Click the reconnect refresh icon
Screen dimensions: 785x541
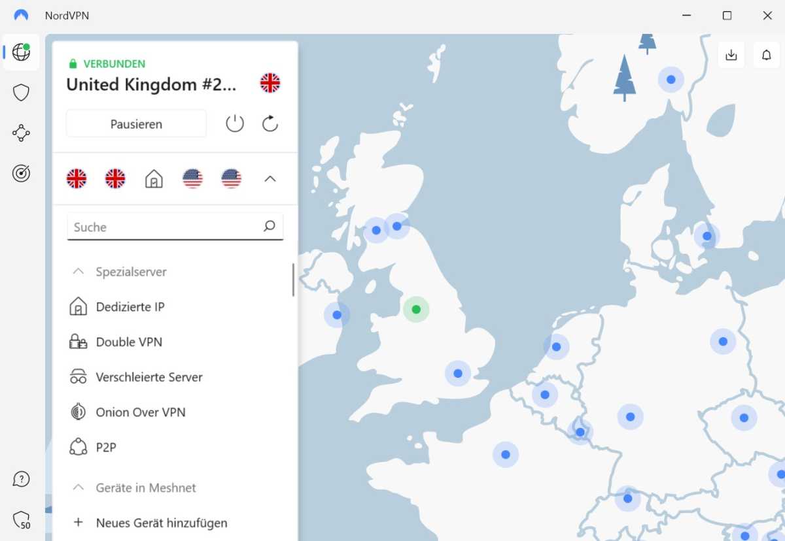(x=270, y=123)
